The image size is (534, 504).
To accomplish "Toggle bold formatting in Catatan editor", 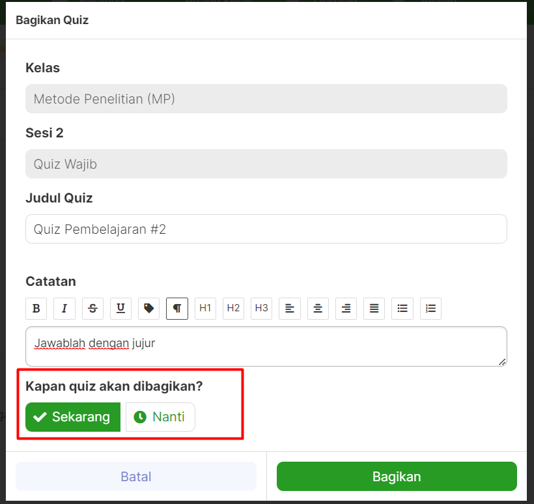I will point(36,309).
